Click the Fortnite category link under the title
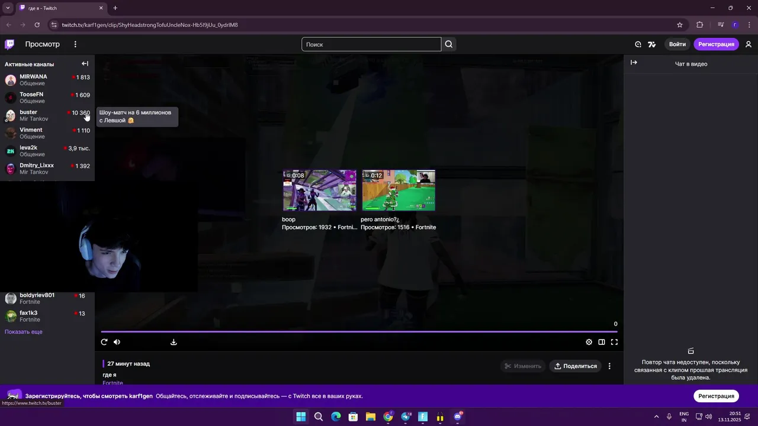This screenshot has width=758, height=426. (113, 383)
